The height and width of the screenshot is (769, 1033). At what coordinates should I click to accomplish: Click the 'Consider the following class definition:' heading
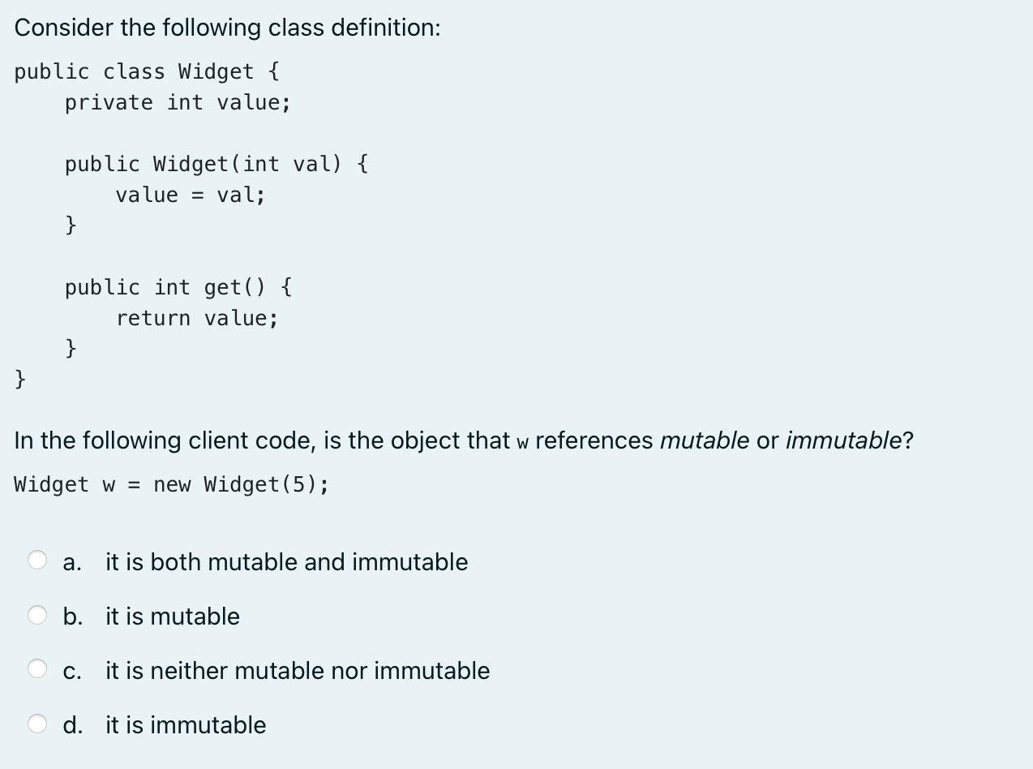[x=226, y=27]
